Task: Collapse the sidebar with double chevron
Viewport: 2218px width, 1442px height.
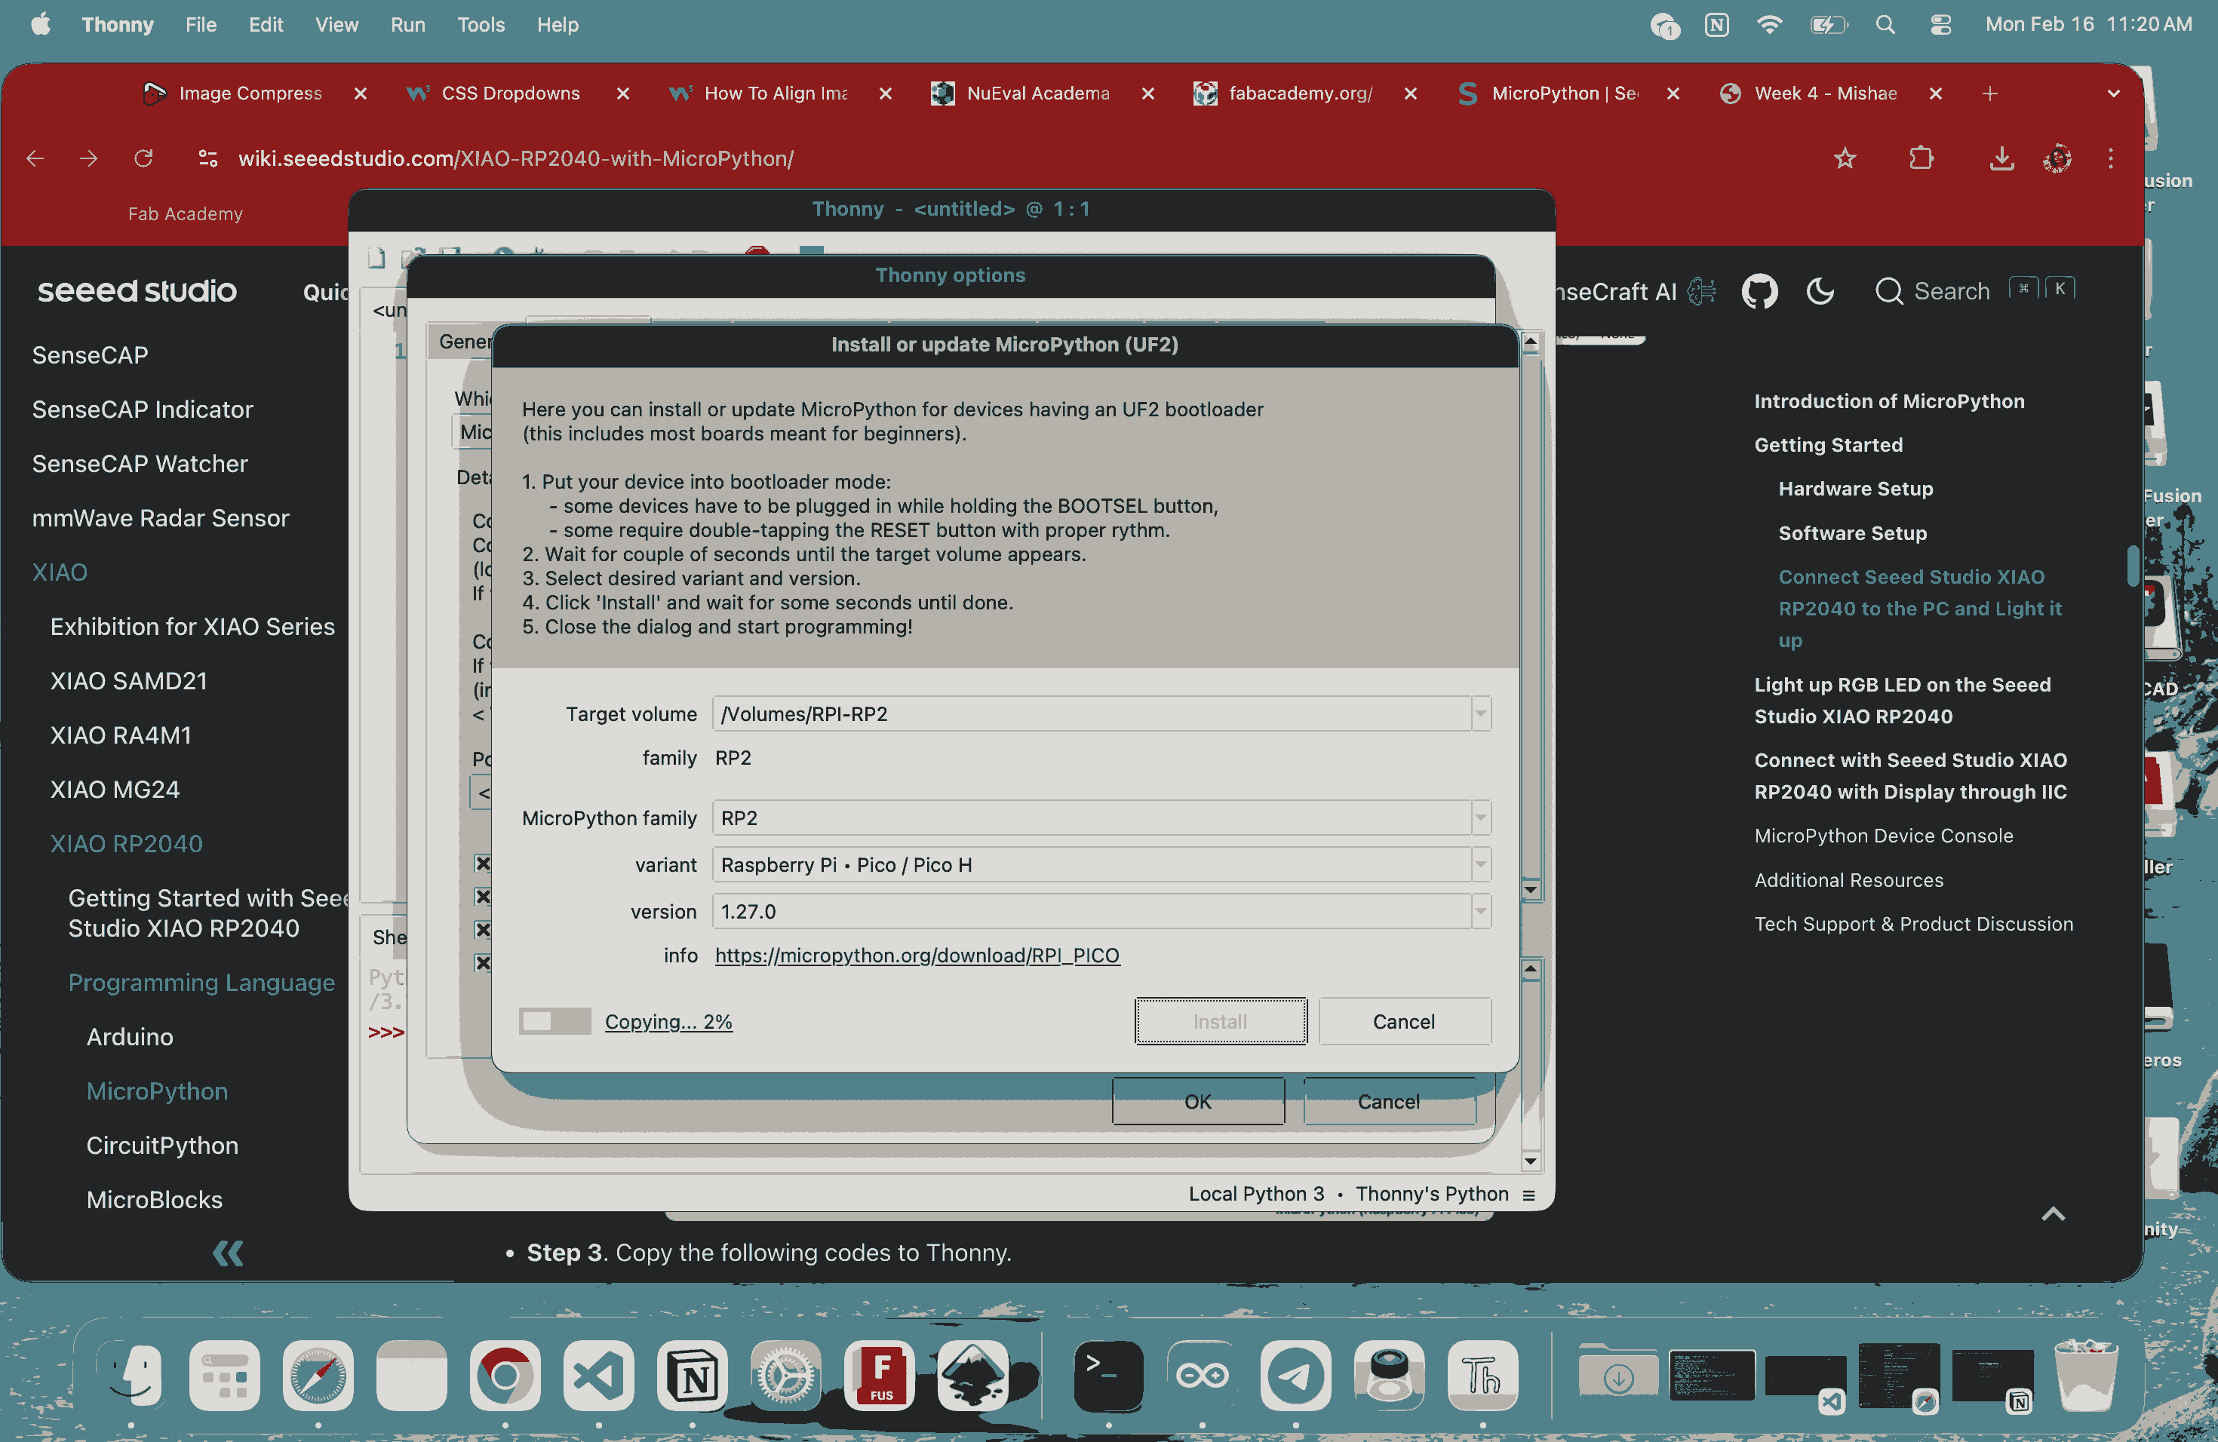Action: (x=229, y=1253)
